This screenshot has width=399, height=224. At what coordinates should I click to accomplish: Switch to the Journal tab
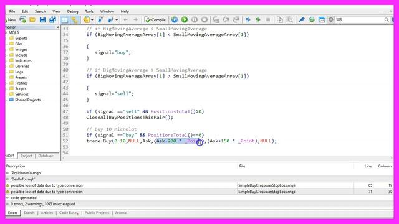coord(121,213)
